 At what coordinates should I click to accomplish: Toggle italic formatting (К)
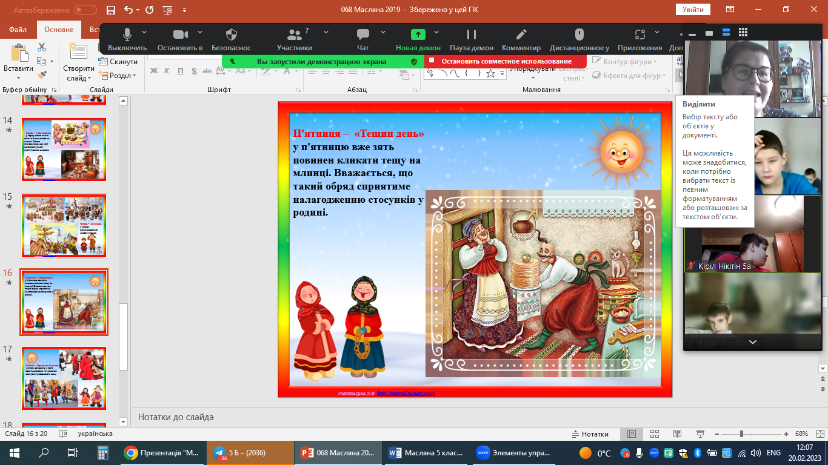167,71
